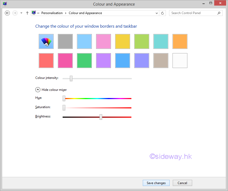
Task: Click the control panel icon in address bar
Action: (34, 13)
